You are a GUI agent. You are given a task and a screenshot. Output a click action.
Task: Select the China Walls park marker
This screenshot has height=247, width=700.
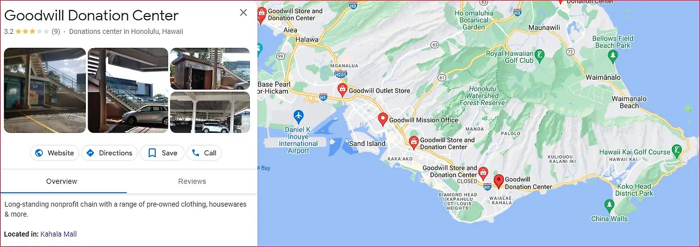click(609, 205)
